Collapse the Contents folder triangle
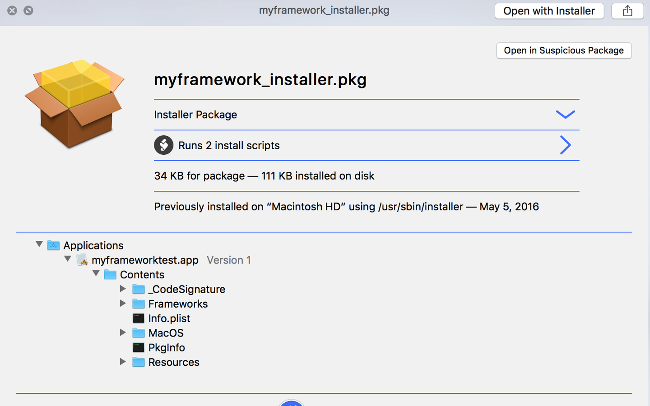Screen dimensions: 650x406 click(96, 274)
